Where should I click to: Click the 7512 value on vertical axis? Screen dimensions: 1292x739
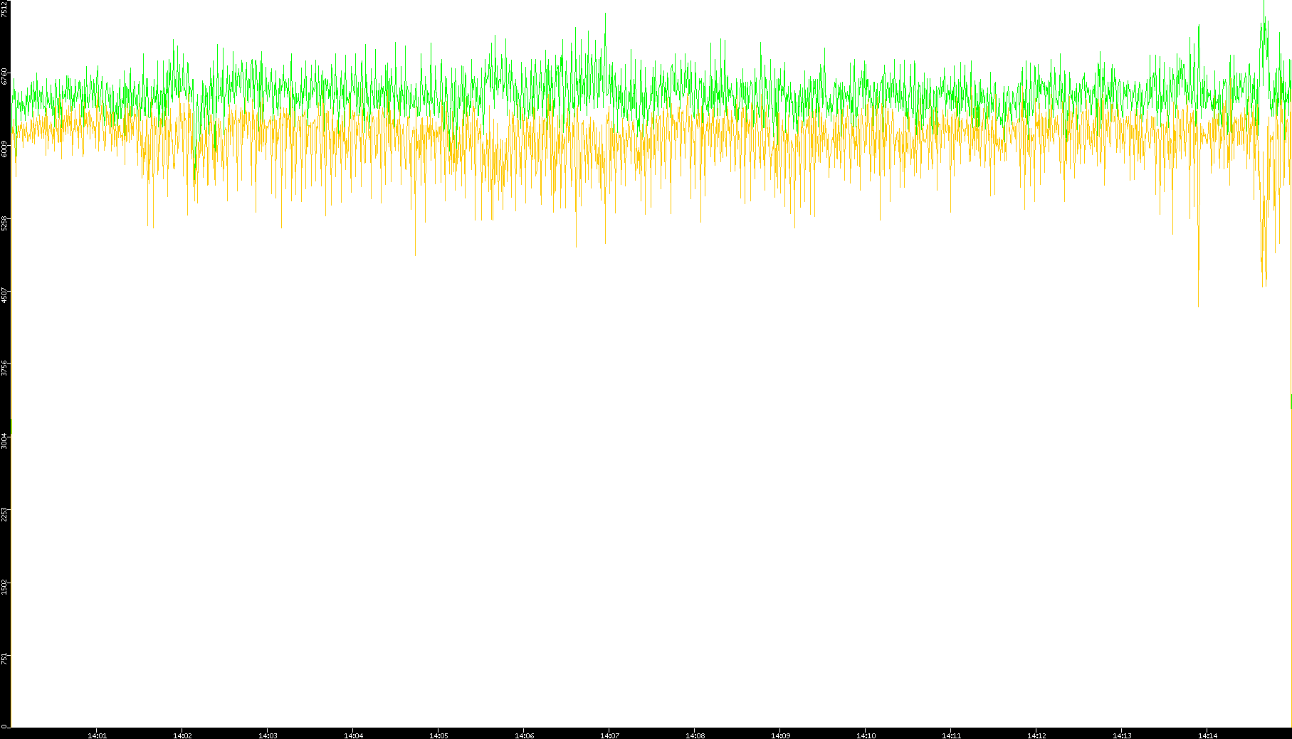[x=4, y=9]
